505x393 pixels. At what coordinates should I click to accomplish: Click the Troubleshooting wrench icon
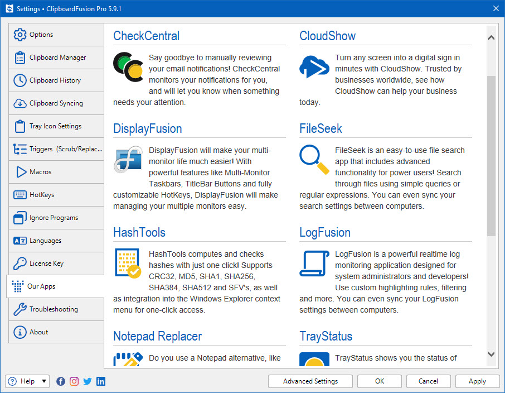(20, 309)
